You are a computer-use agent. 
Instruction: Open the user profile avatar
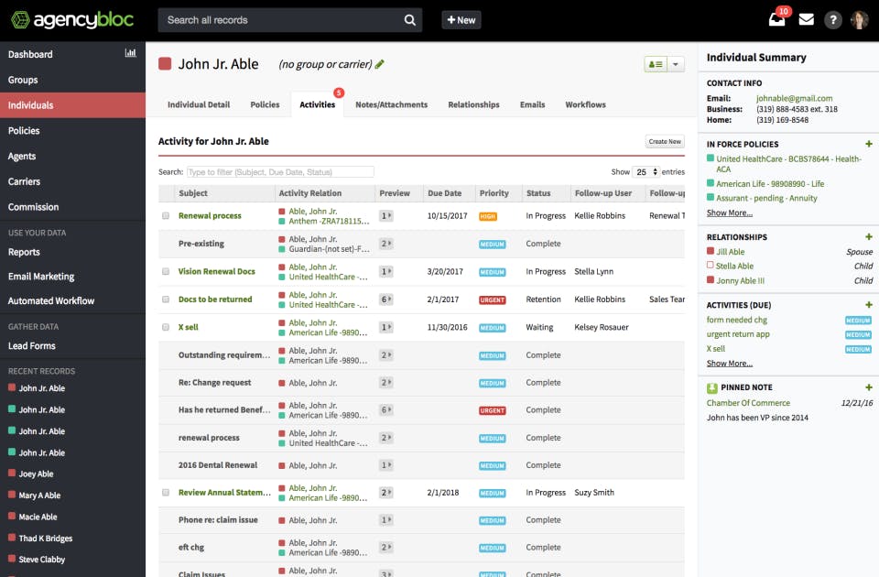859,20
